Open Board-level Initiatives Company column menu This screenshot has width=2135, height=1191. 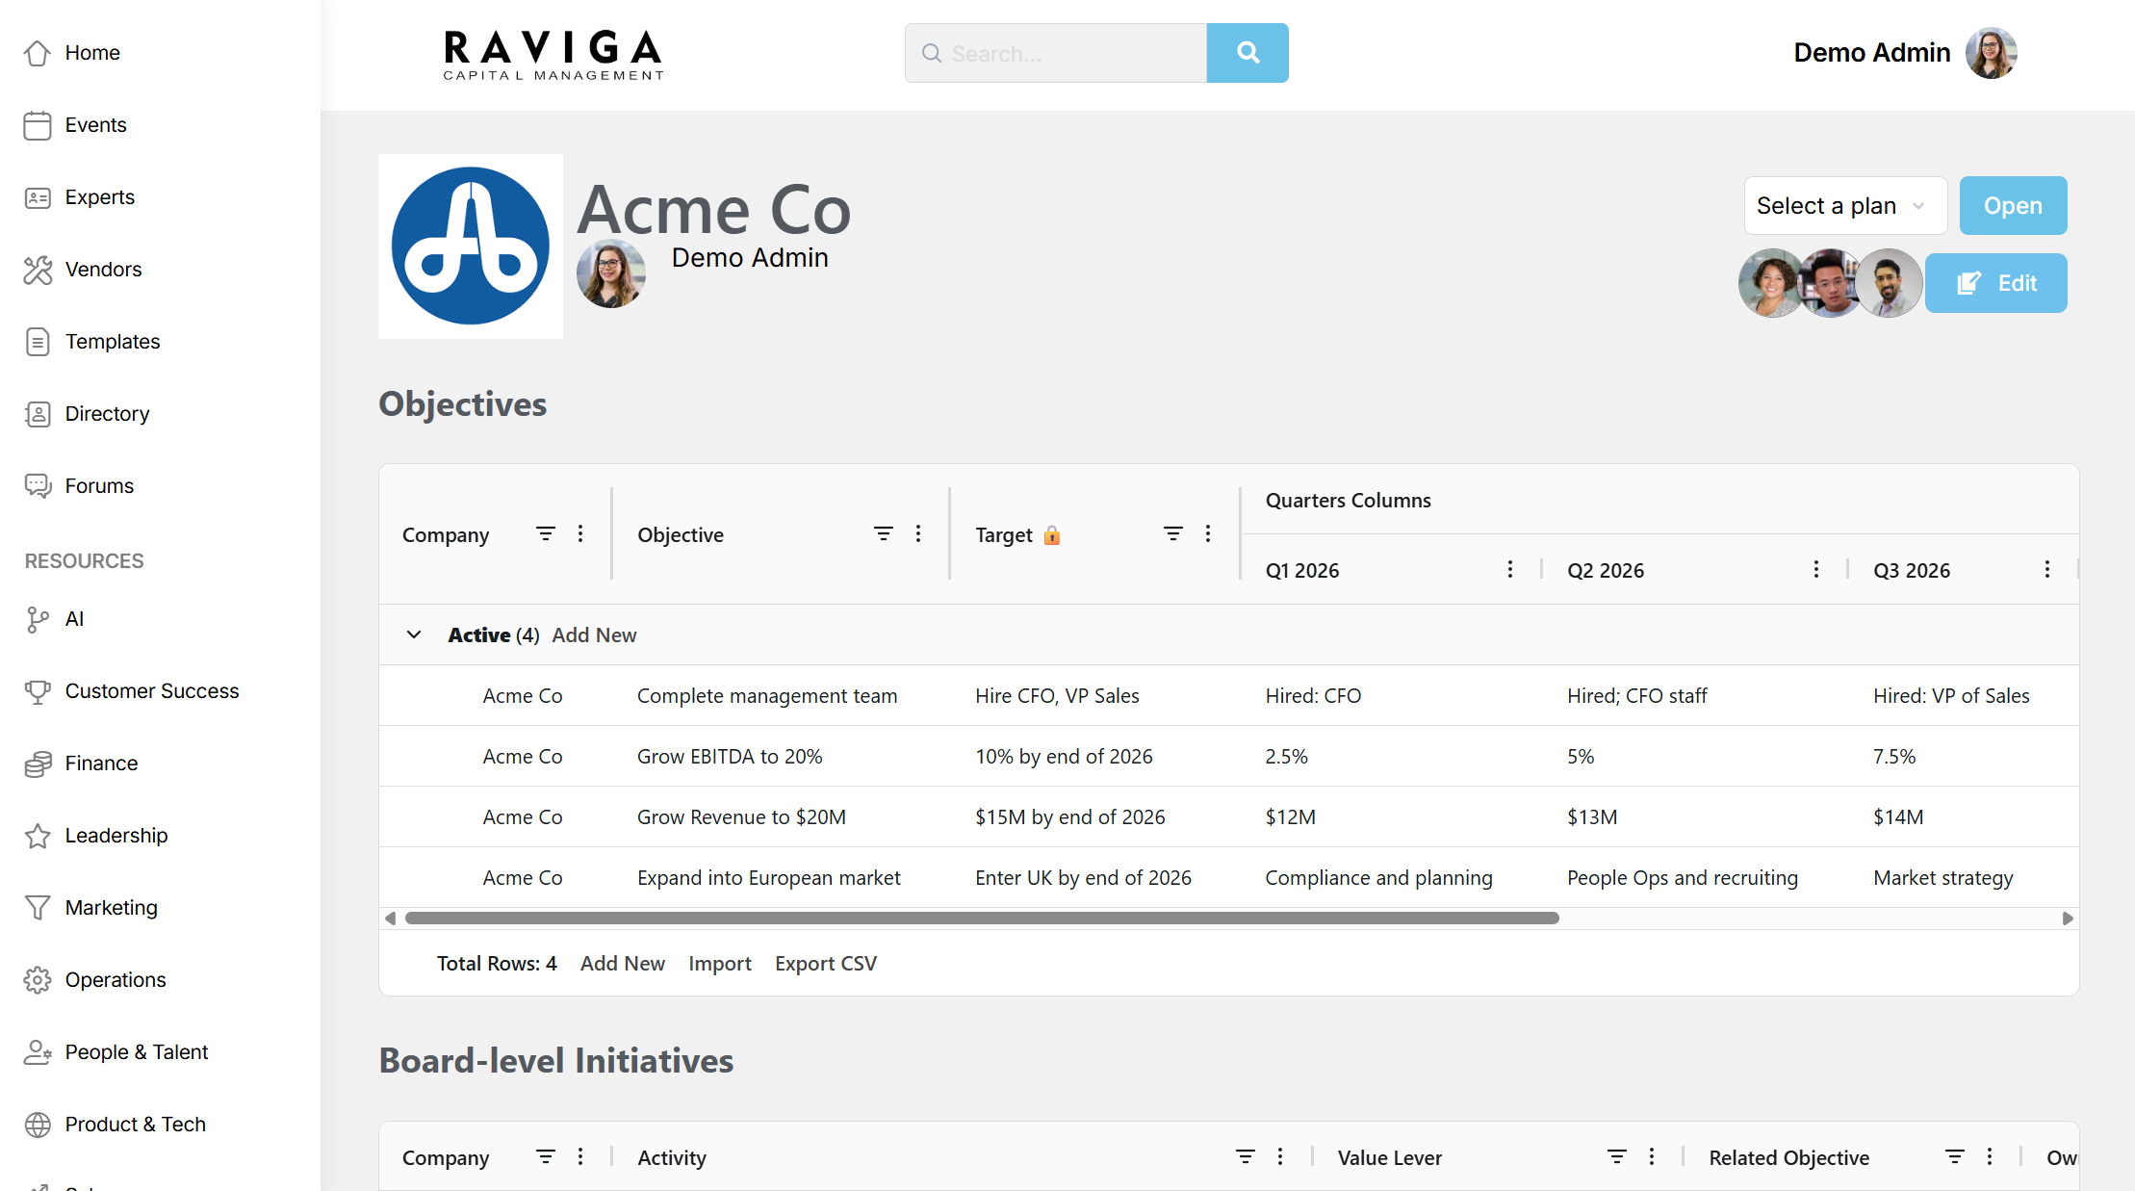pyautogui.click(x=580, y=1156)
